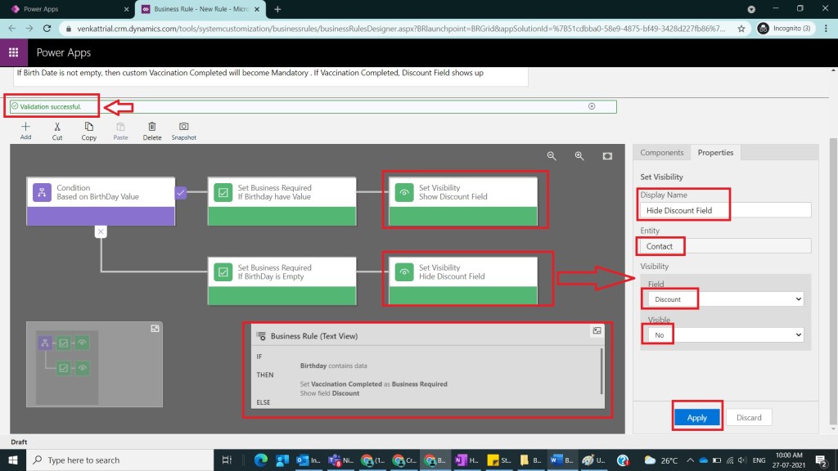
Task: Zoom out on the designer canvas
Action: pyautogui.click(x=552, y=156)
